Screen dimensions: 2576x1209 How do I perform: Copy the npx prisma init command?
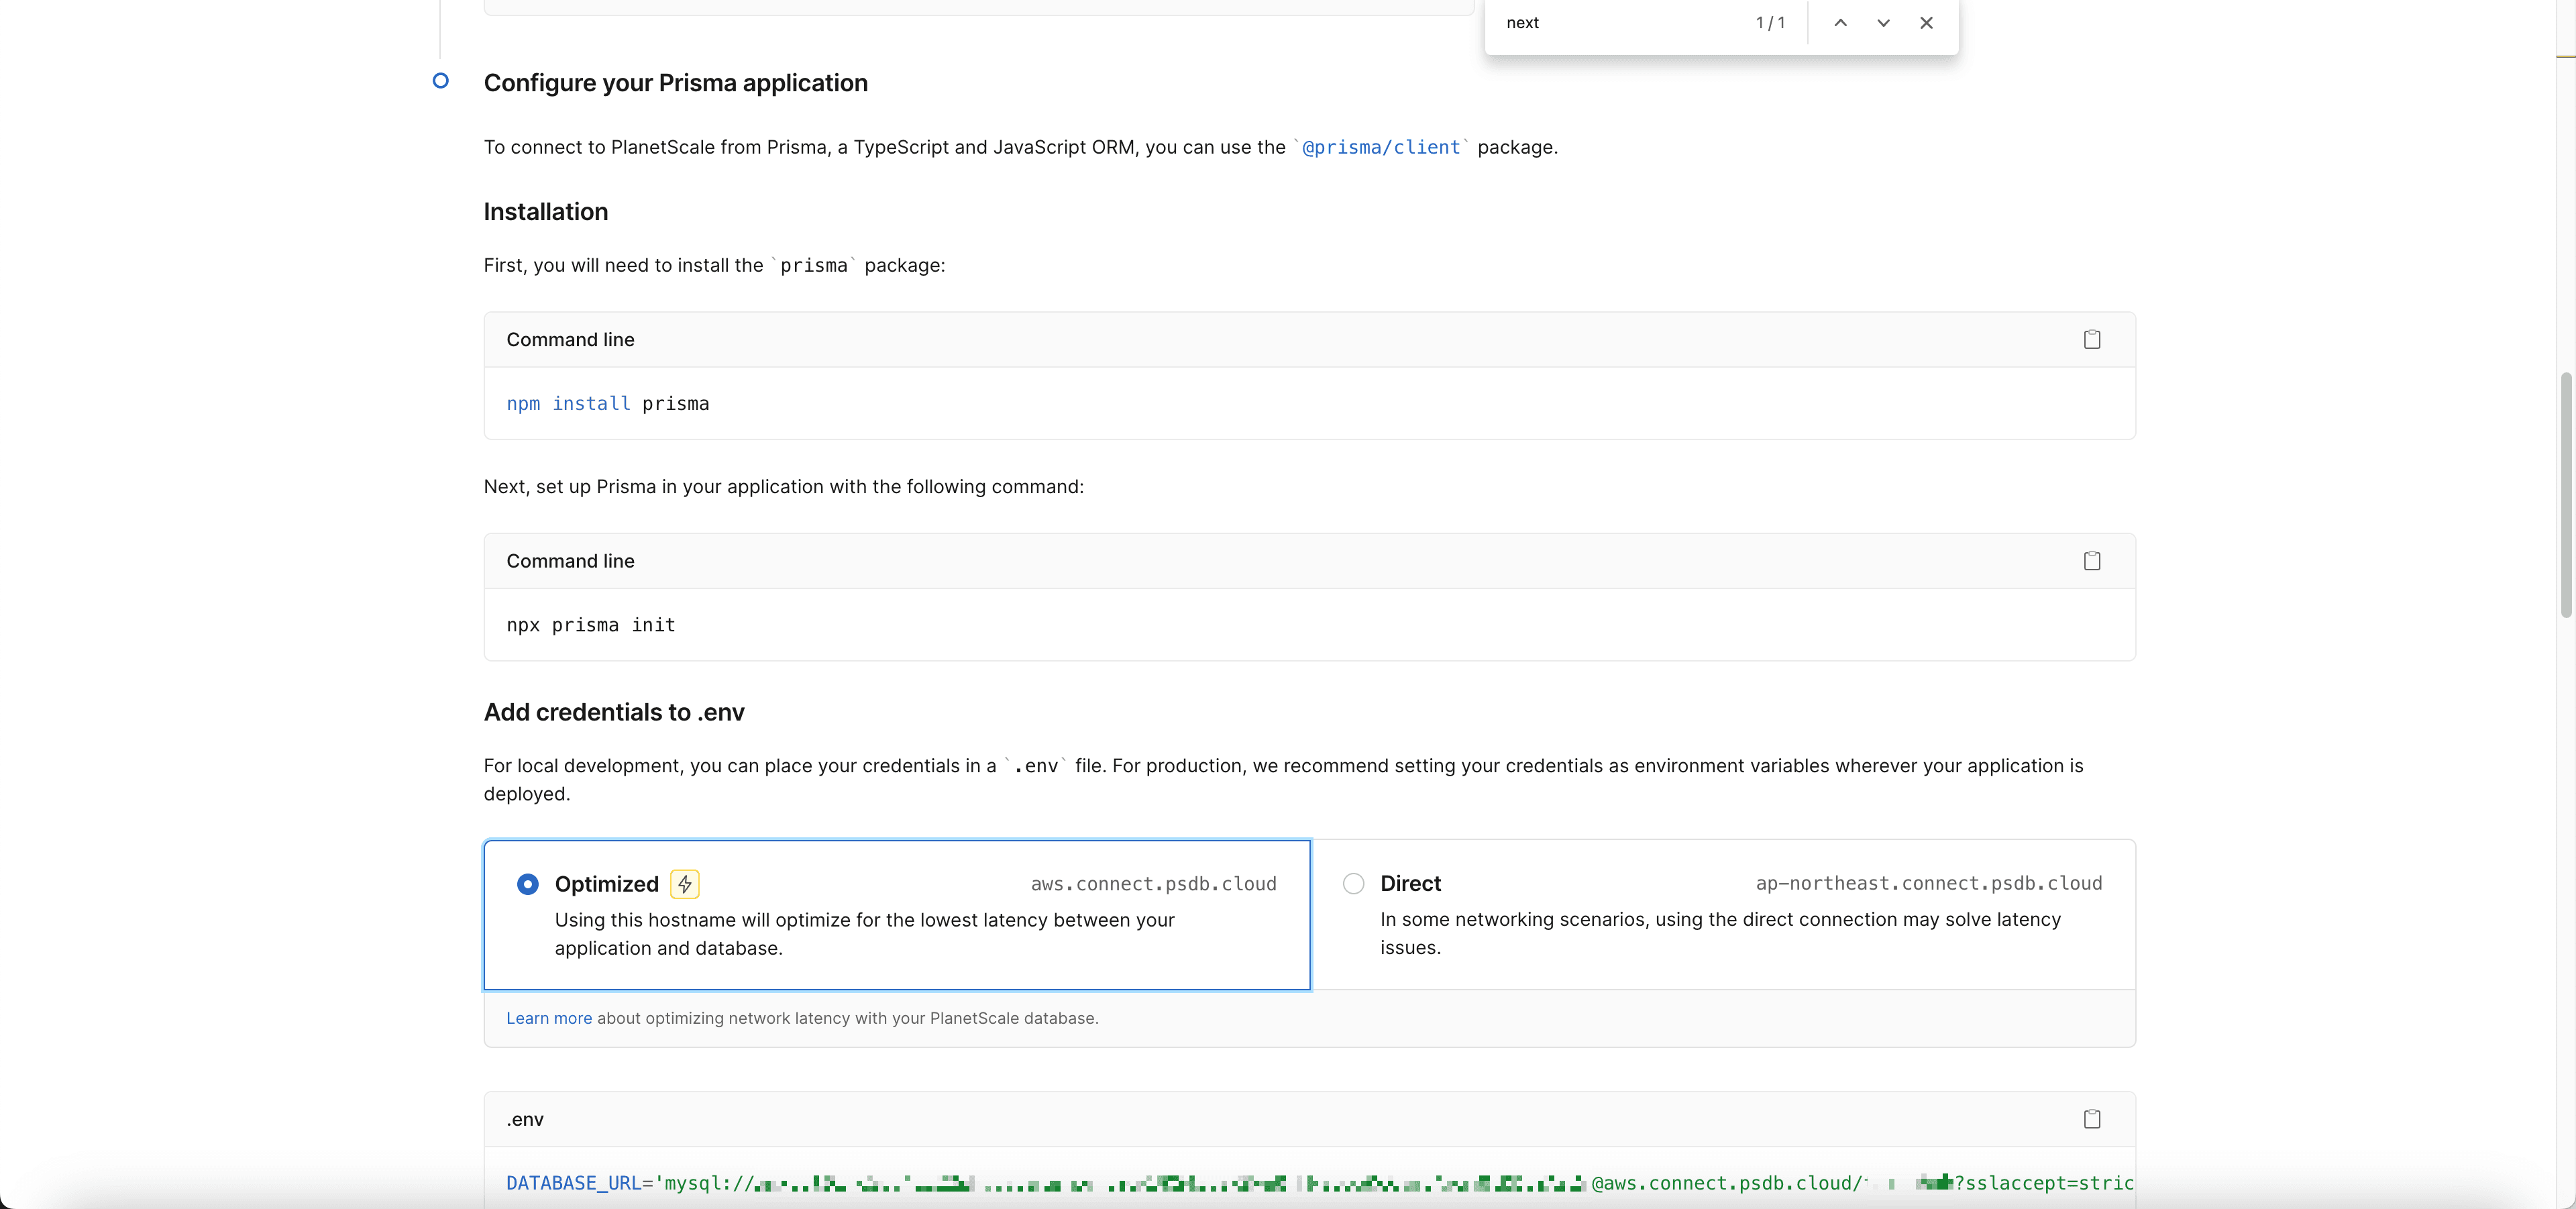click(x=2091, y=561)
